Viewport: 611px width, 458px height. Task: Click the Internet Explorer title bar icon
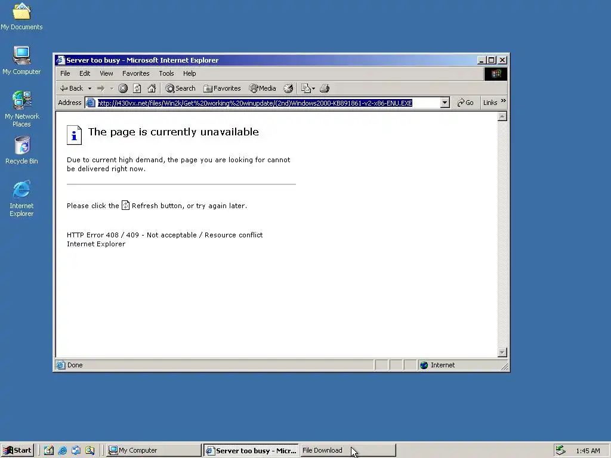tap(60, 60)
